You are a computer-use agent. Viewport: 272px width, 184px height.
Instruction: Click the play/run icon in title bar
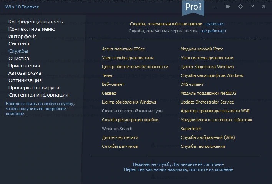click(228, 7)
